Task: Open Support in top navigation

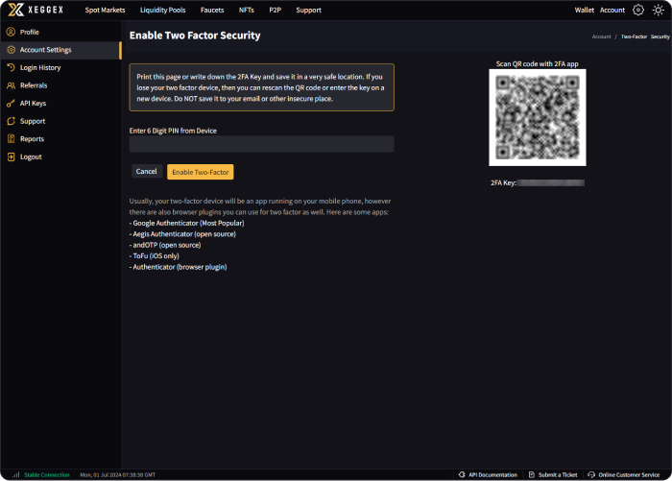Action: pyautogui.click(x=308, y=10)
